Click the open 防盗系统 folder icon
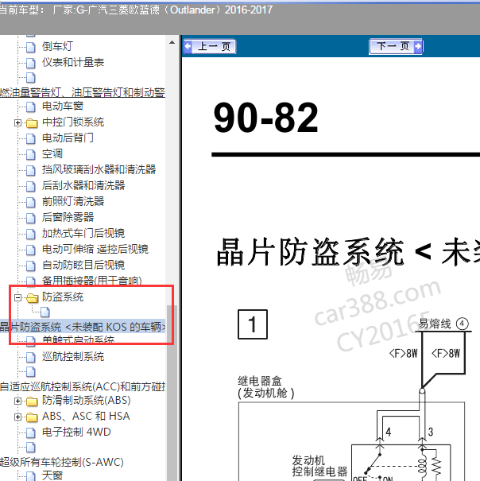Viewport: 480px width, 481px height. click(x=32, y=297)
